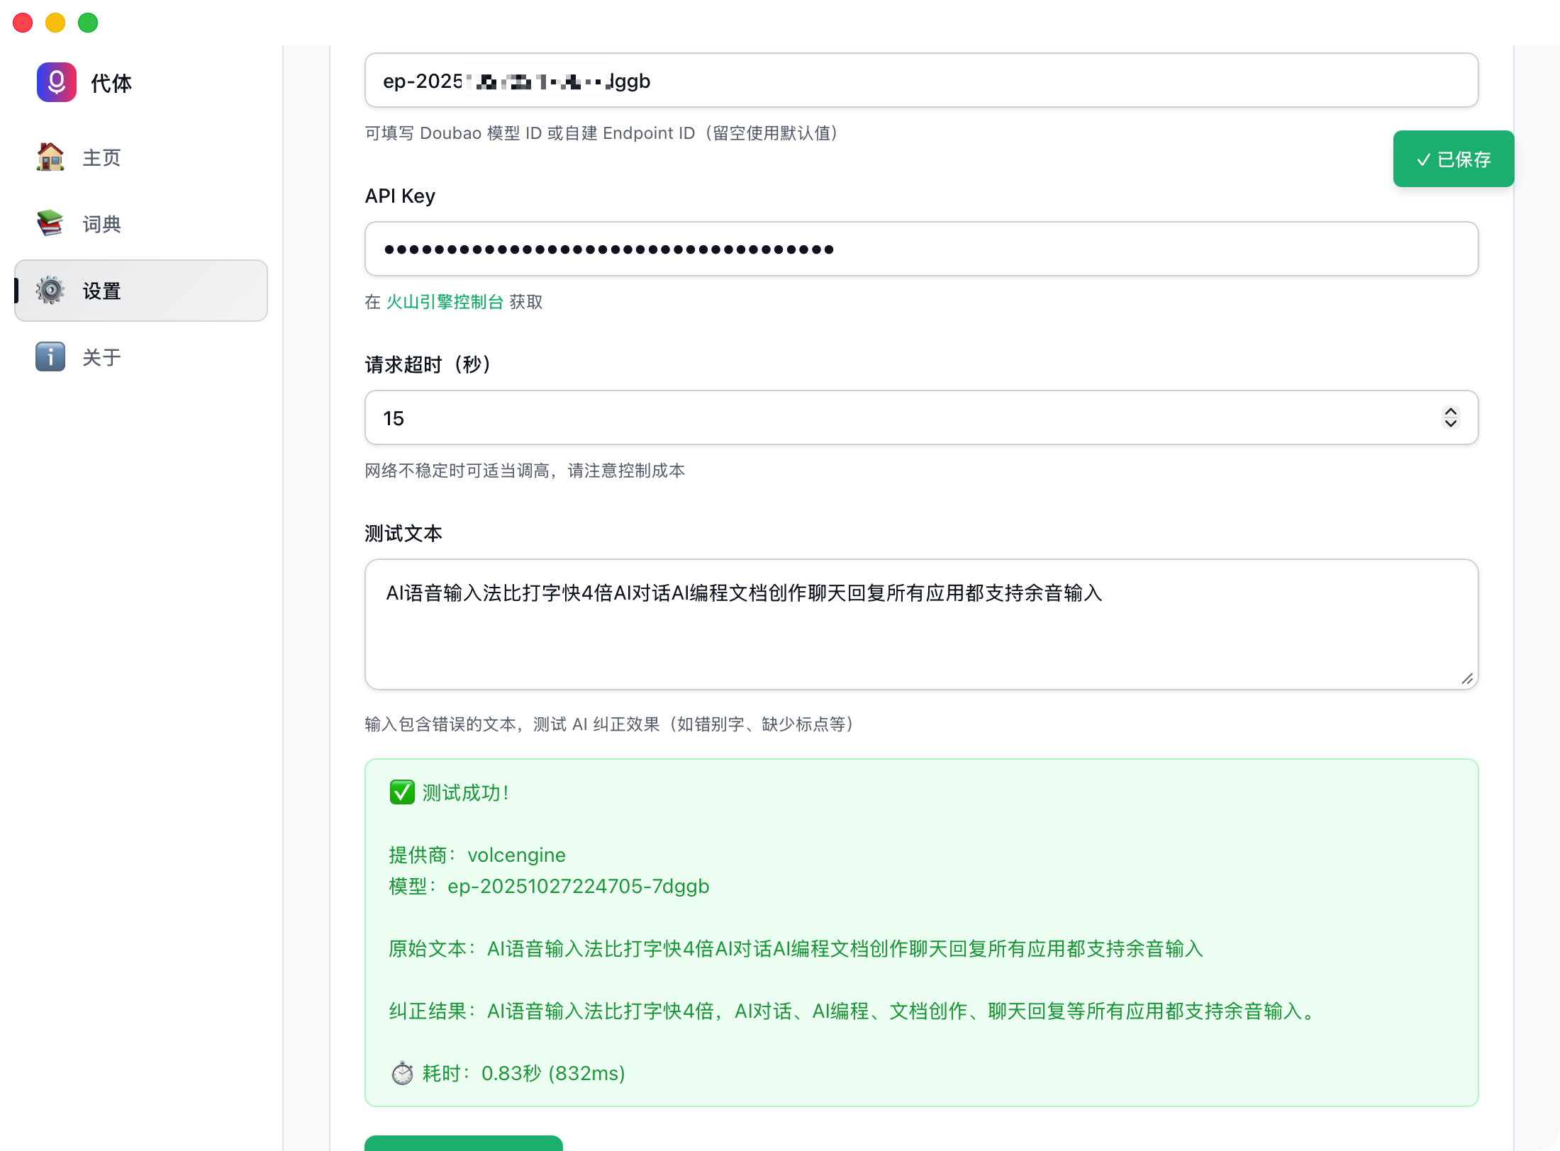Click the 请求超时 number field showing 15

coord(851,418)
